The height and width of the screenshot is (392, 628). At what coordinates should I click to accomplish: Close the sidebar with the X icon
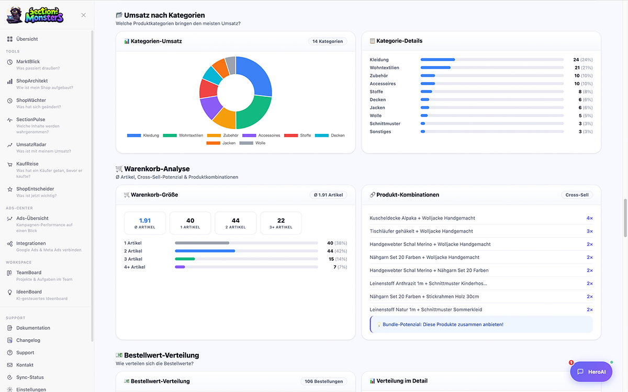(84, 15)
